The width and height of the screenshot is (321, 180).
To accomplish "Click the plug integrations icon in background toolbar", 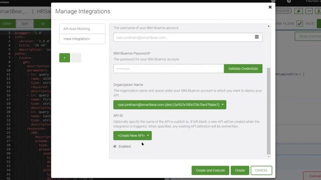I will pyautogui.click(x=298, y=11).
